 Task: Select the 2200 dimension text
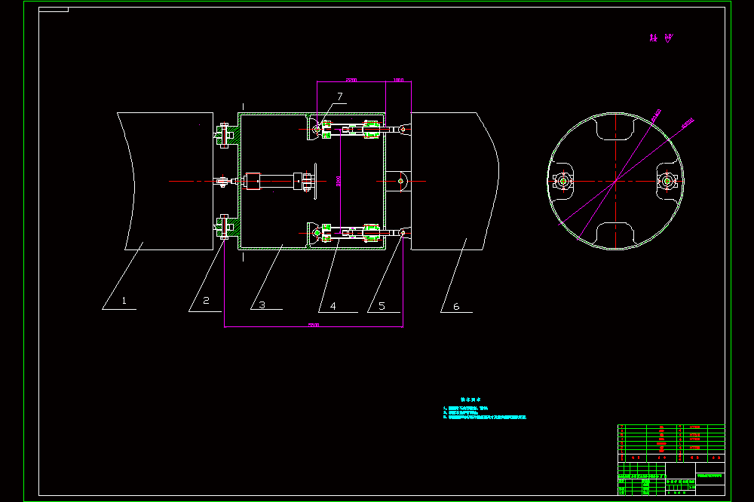(x=351, y=80)
